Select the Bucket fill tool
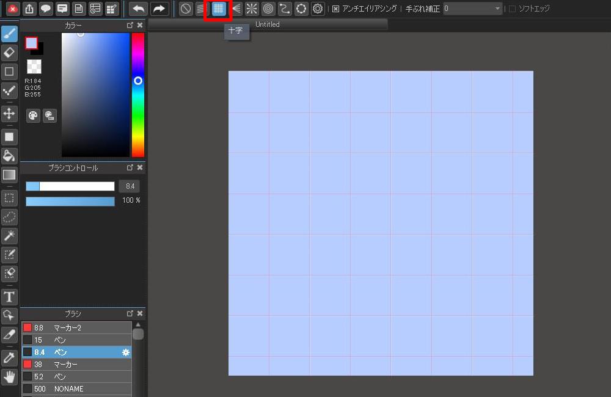 tap(9, 156)
